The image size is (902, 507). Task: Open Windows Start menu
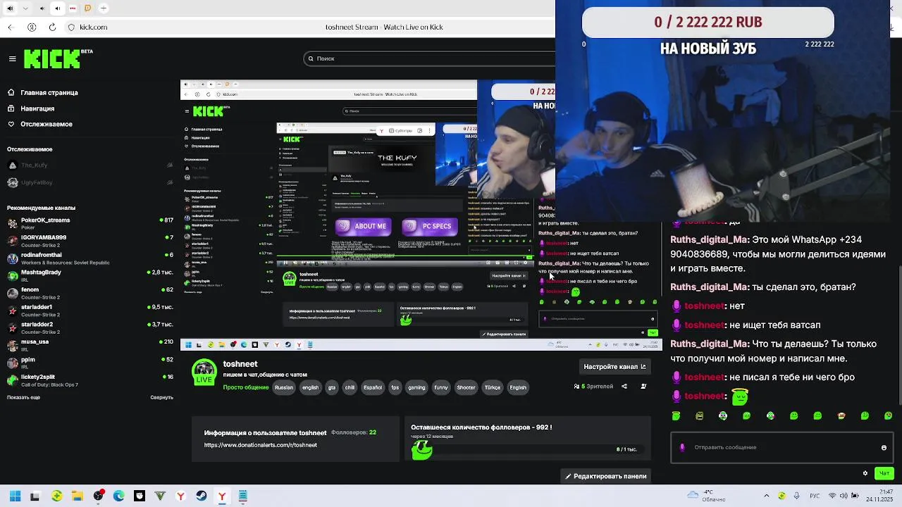(15, 496)
